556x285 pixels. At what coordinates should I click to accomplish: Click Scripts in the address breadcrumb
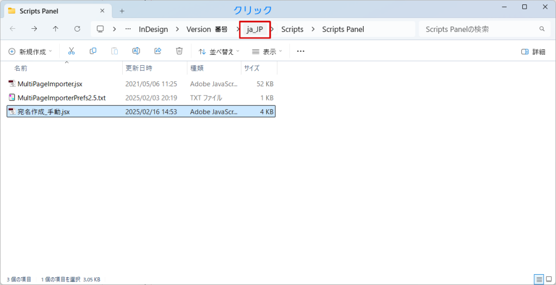292,29
